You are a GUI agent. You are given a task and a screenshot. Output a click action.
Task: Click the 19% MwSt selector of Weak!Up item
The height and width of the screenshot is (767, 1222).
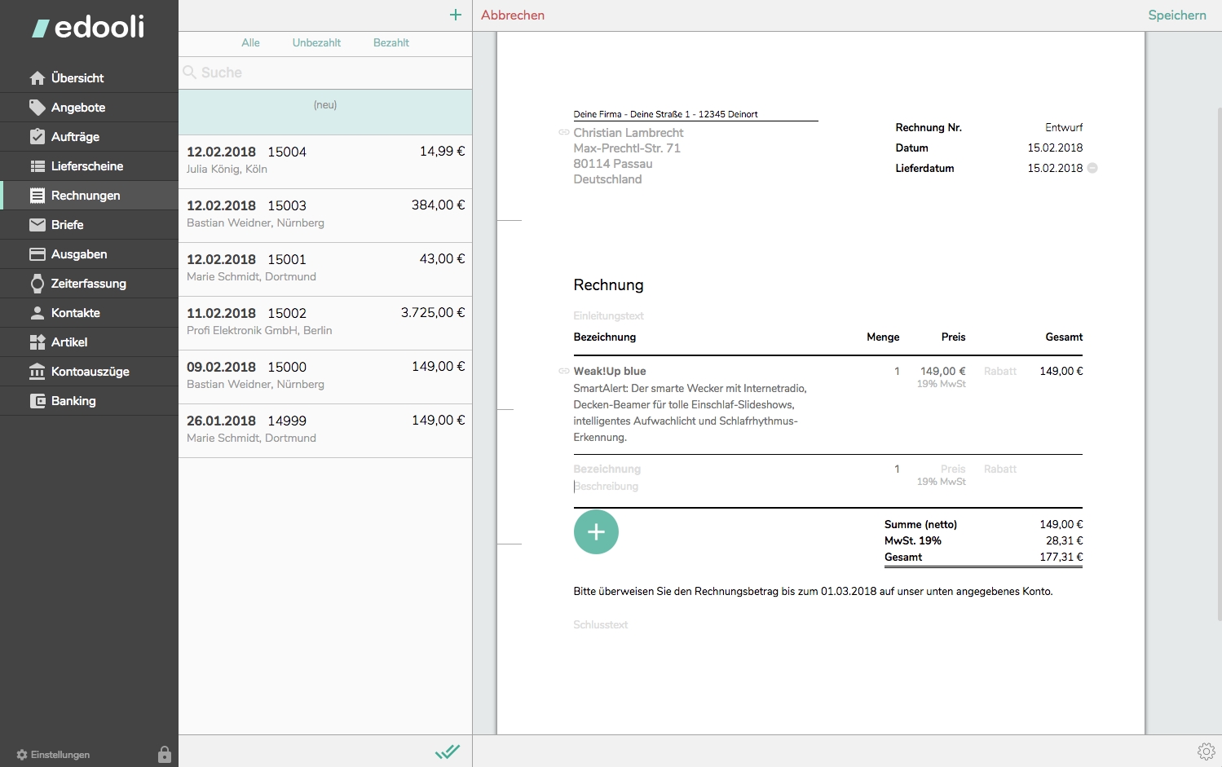[x=941, y=384]
